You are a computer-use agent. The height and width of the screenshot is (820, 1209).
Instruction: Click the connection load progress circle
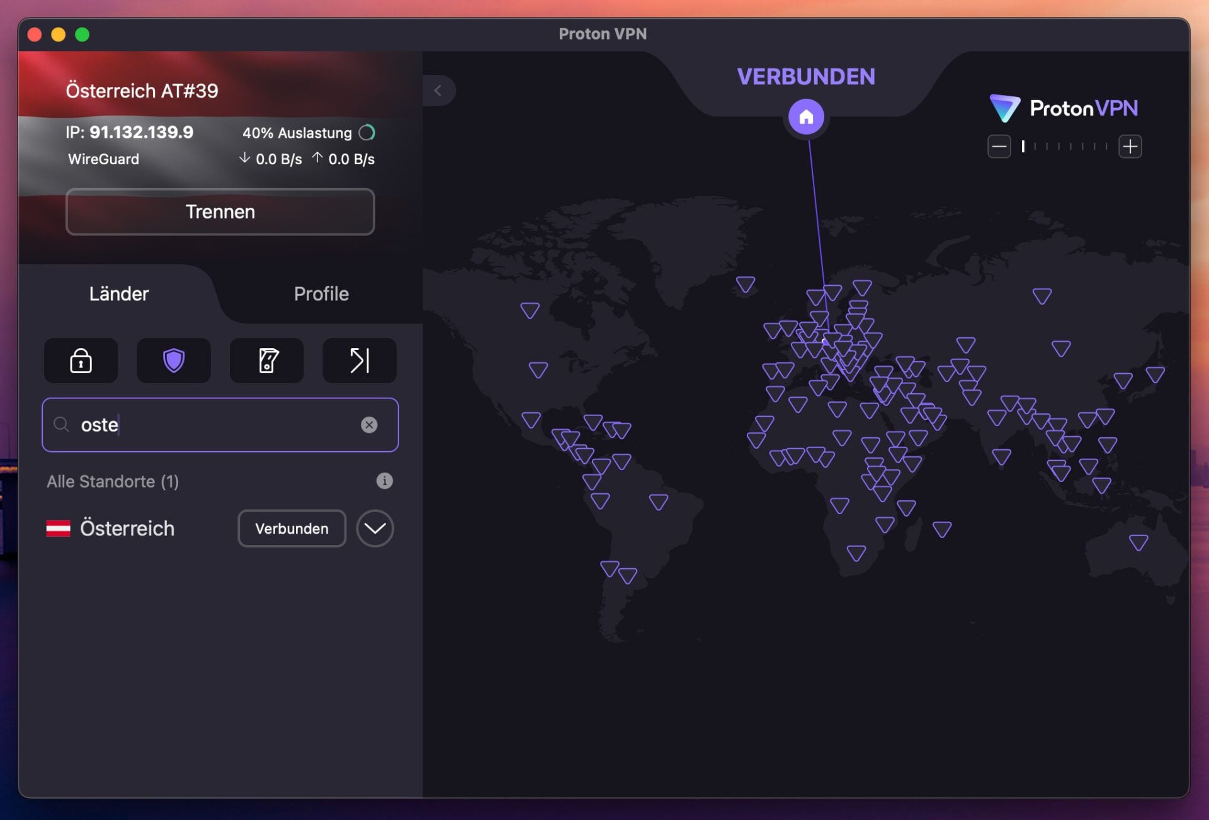367,132
